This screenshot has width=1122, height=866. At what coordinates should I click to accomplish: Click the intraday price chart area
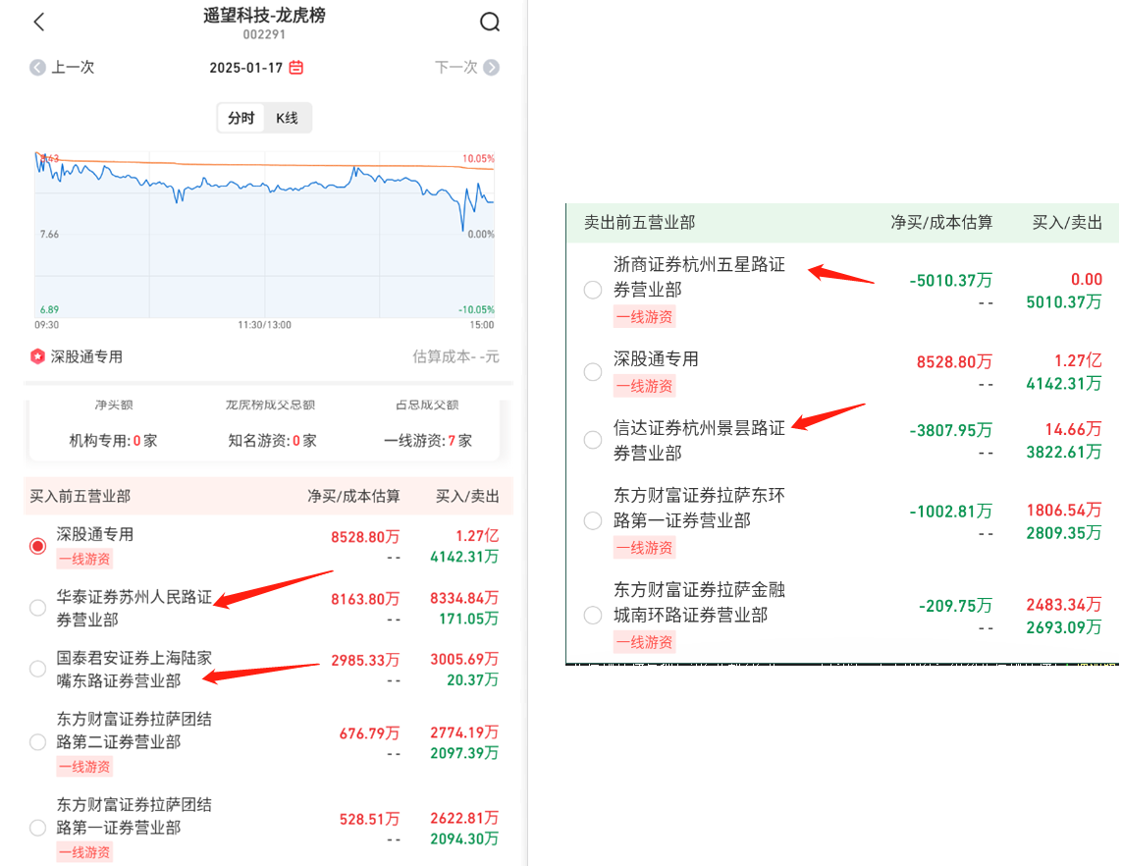[264, 236]
